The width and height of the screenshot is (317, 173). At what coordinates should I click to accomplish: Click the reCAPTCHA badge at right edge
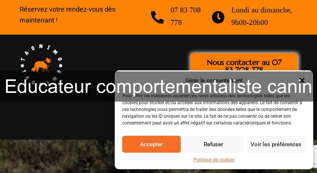pyautogui.click(x=315, y=156)
